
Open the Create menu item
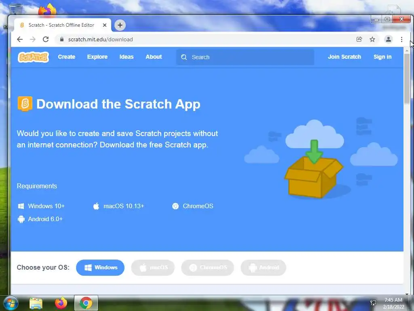tap(67, 57)
